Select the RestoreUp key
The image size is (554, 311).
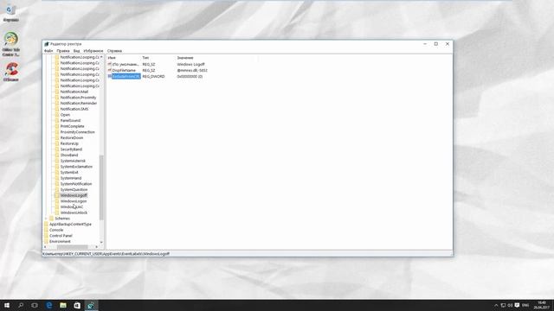(69, 143)
